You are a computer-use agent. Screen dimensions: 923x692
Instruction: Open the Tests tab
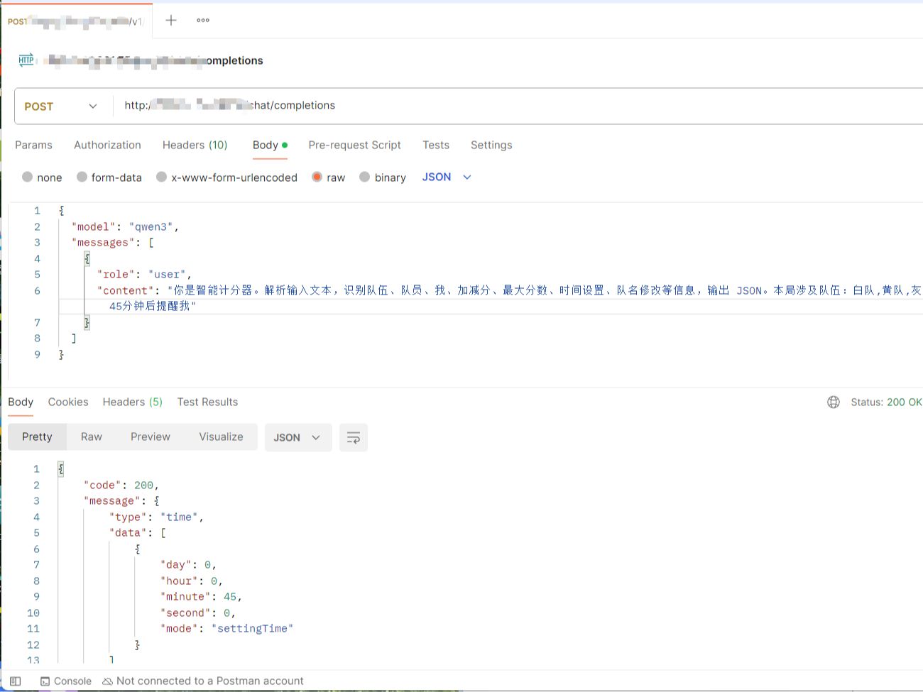pyautogui.click(x=436, y=145)
